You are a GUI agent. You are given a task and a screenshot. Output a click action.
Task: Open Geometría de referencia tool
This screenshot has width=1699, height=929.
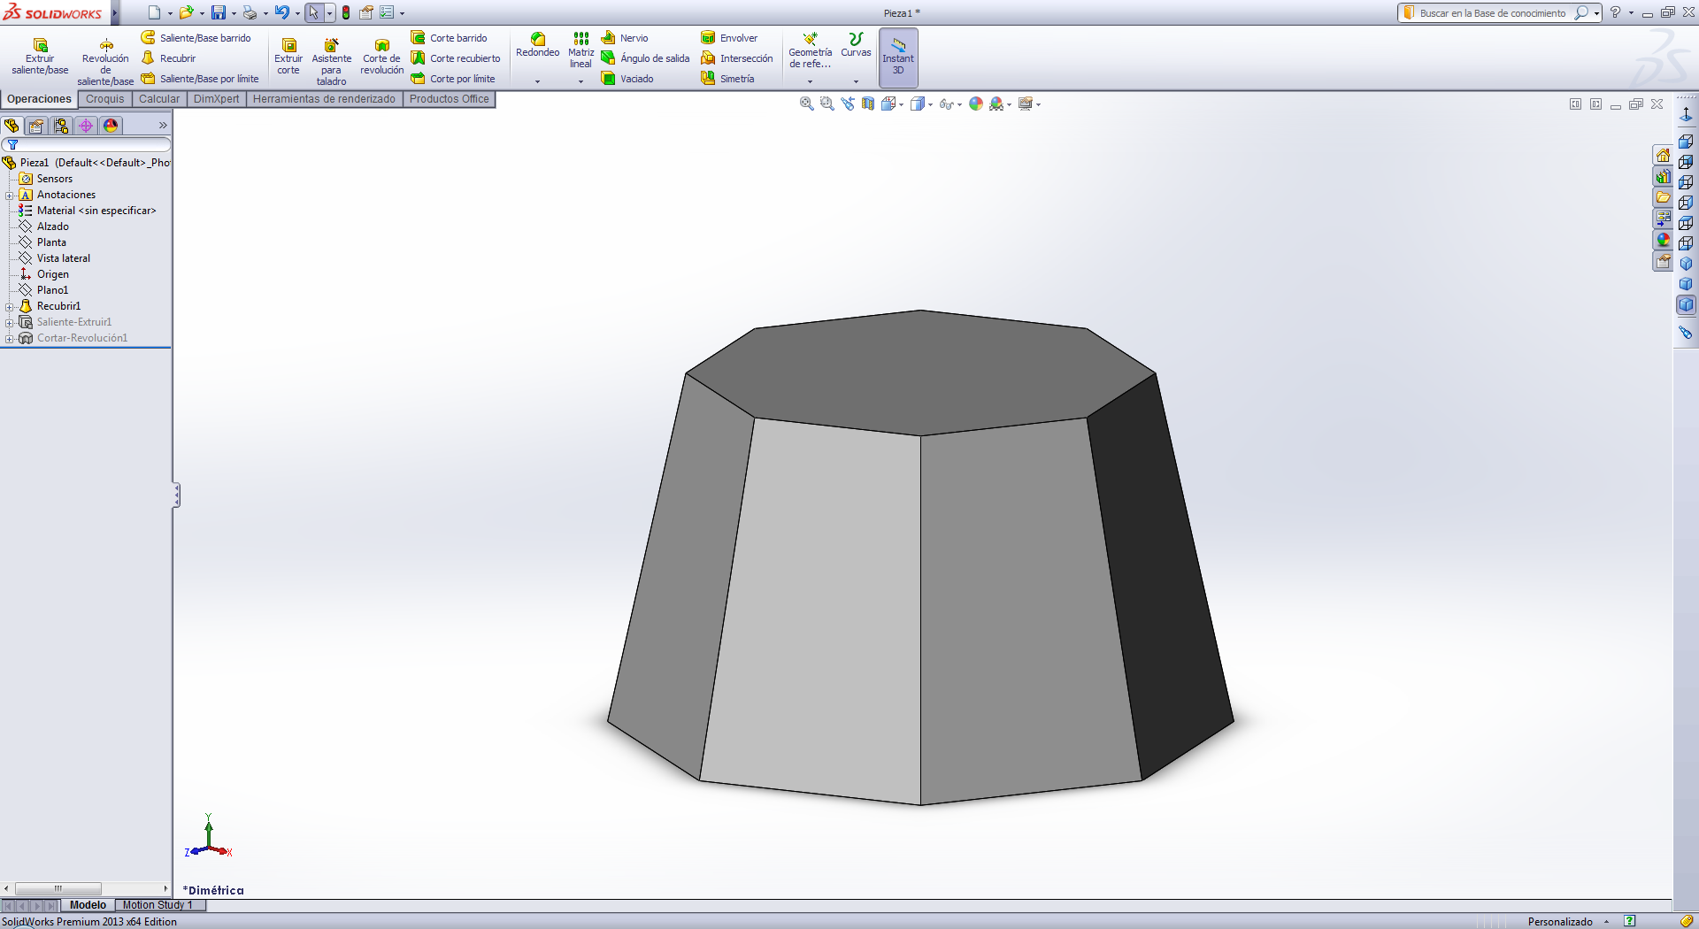(810, 50)
